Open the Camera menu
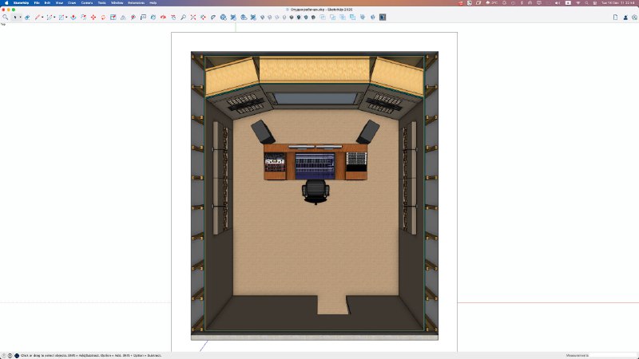 87,3
